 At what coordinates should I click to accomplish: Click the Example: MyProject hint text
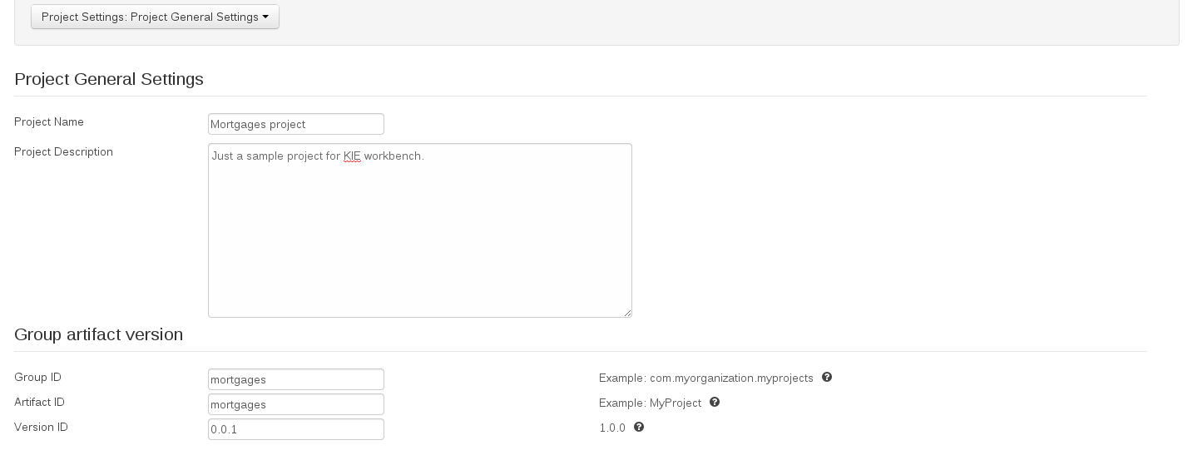pyautogui.click(x=650, y=403)
